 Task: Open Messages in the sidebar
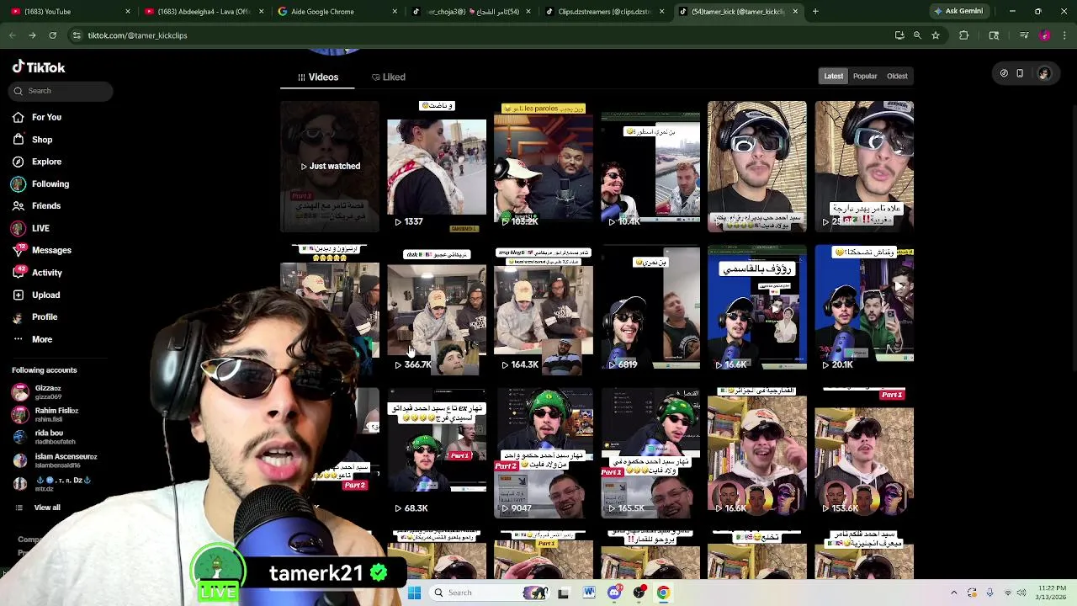(42, 250)
